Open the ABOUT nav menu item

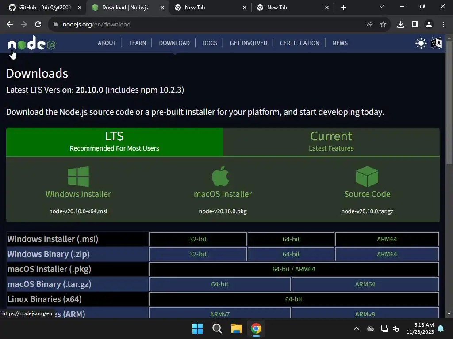107,43
